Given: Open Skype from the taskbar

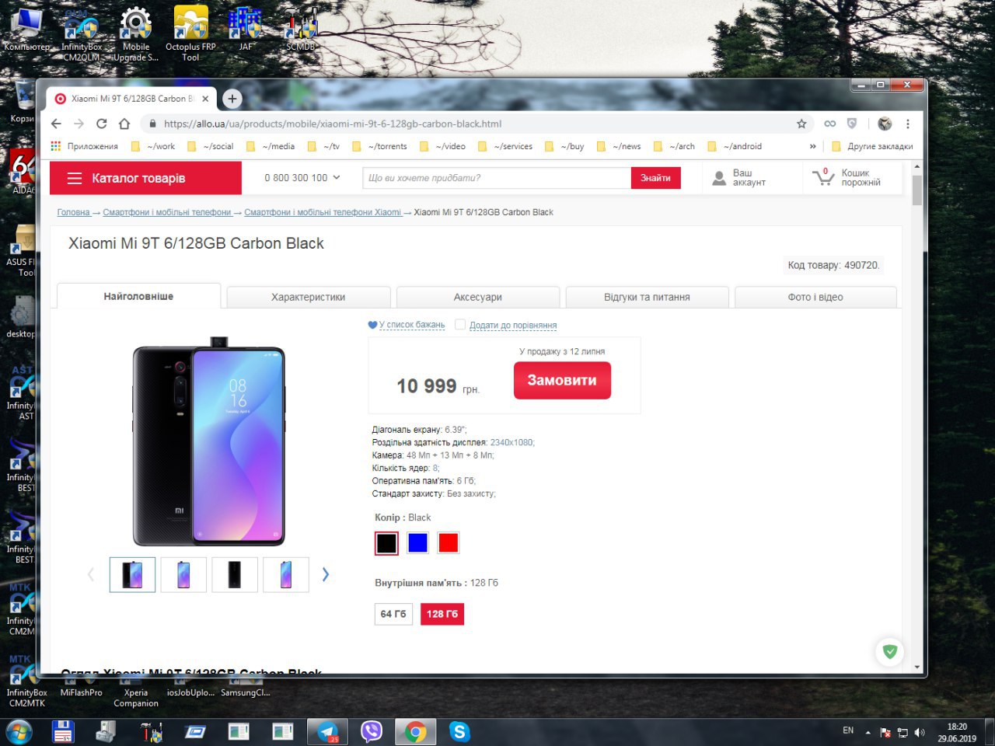Looking at the screenshot, I should click(459, 731).
